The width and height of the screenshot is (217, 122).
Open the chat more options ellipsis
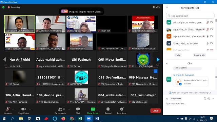pyautogui.click(x=213, y=99)
